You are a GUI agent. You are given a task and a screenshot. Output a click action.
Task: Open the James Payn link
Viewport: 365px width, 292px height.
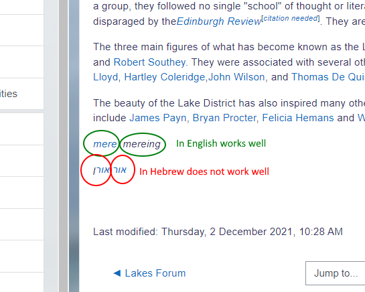pyautogui.click(x=158, y=118)
